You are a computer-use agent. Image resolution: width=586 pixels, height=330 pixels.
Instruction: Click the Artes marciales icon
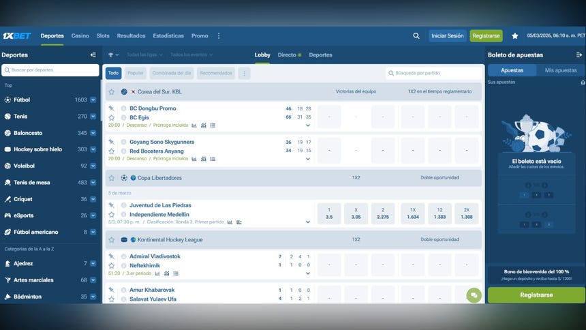tap(7, 280)
